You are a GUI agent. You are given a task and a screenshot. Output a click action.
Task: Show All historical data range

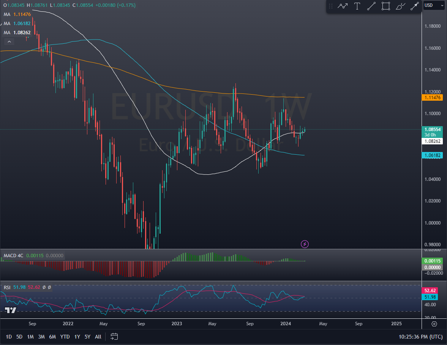(98, 337)
